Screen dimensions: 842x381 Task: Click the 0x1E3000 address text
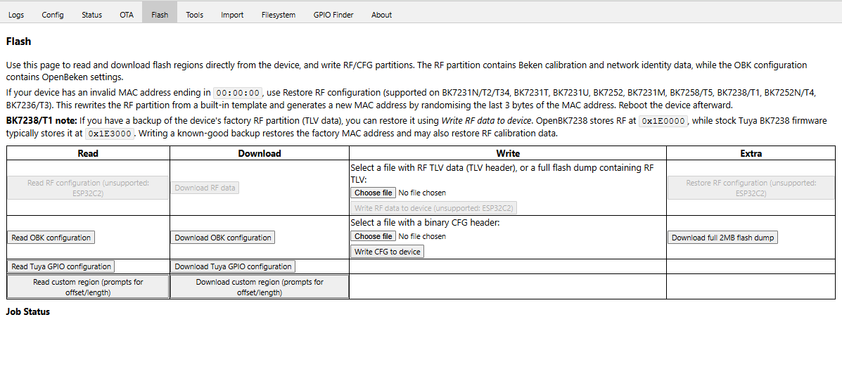click(110, 134)
